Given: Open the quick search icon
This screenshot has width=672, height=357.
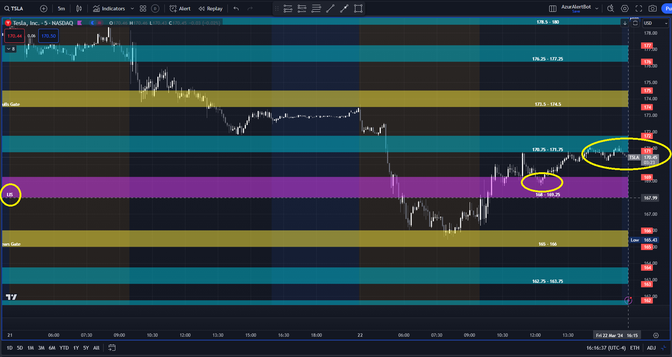Looking at the screenshot, I should click(610, 8).
